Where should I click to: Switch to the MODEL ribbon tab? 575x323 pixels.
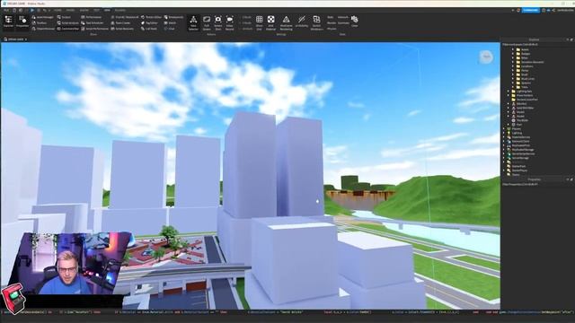70,10
